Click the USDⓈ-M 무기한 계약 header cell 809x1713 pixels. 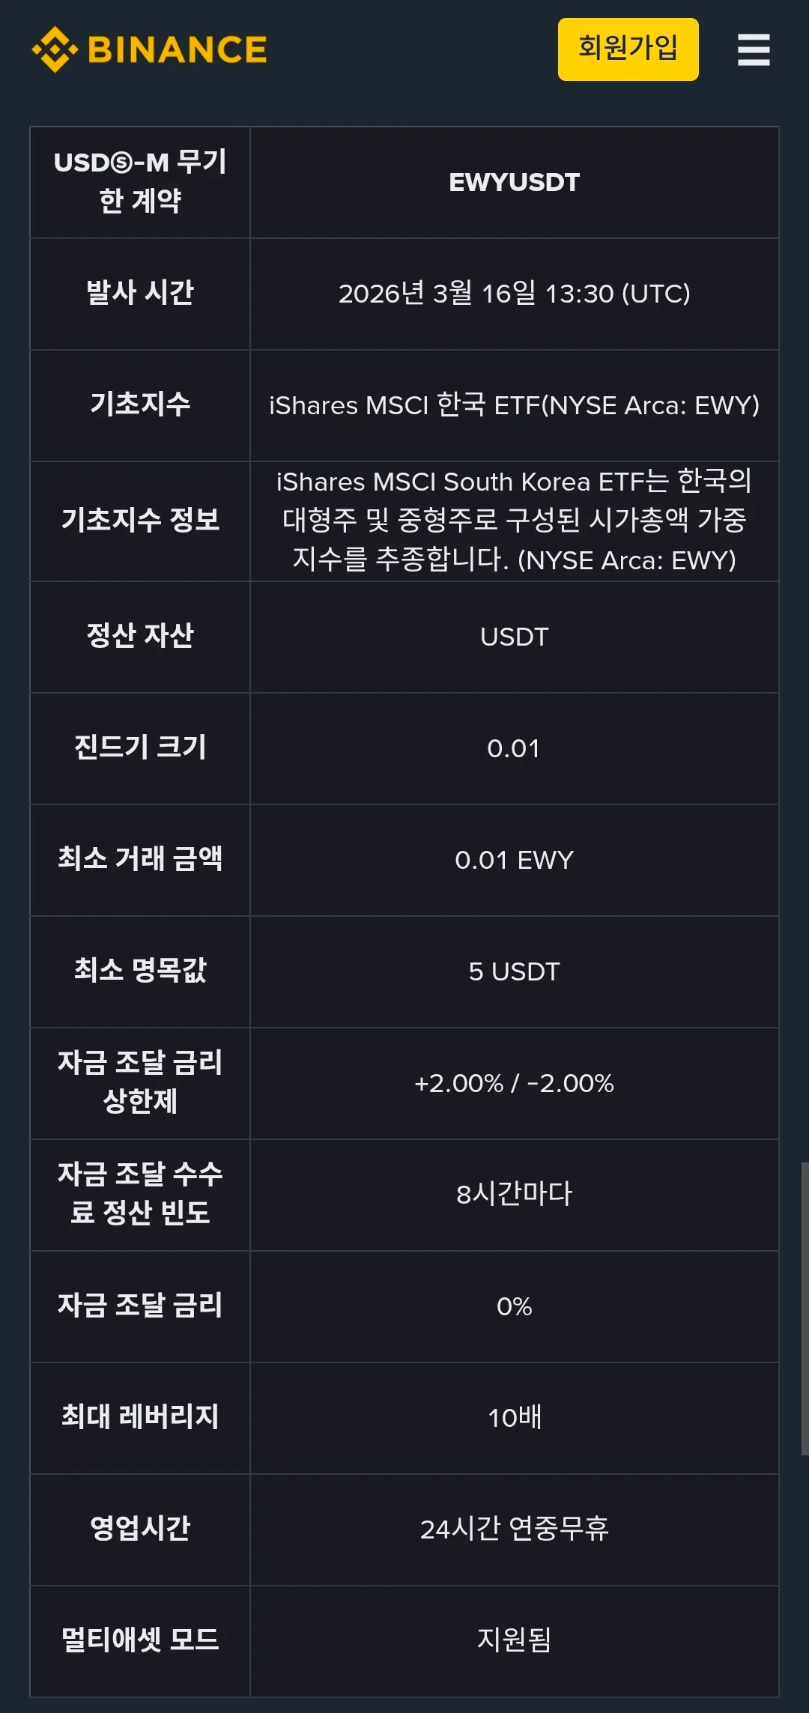coord(139,182)
